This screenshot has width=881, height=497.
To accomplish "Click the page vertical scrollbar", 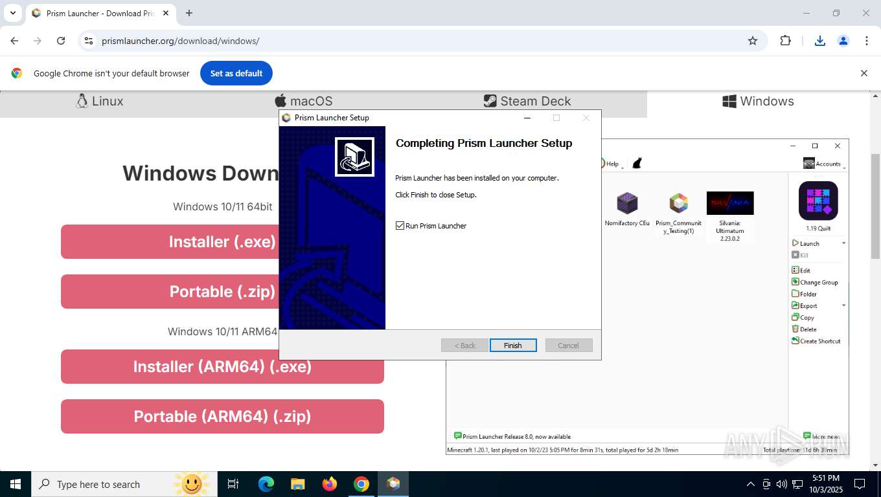I will [875, 206].
